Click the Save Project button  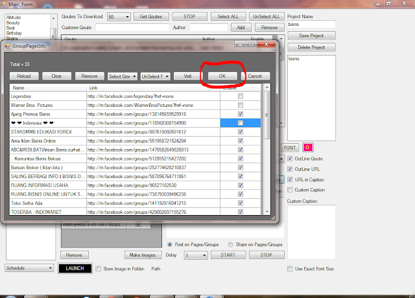(311, 36)
